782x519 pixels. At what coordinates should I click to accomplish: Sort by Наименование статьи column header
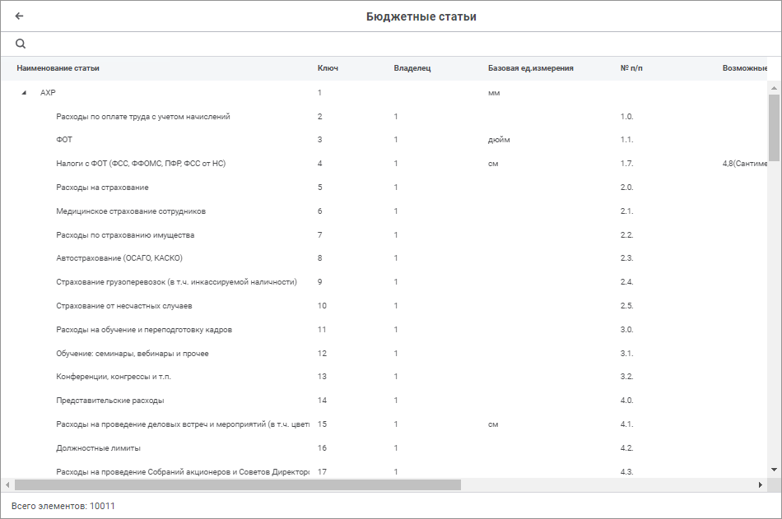click(58, 68)
